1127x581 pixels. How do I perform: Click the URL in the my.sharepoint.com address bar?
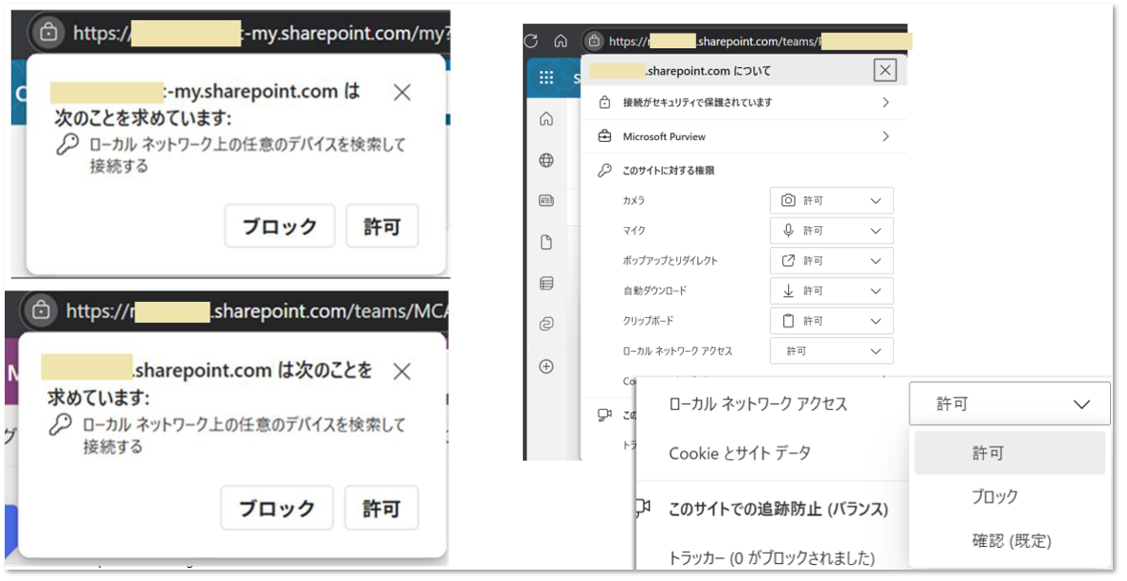(260, 32)
